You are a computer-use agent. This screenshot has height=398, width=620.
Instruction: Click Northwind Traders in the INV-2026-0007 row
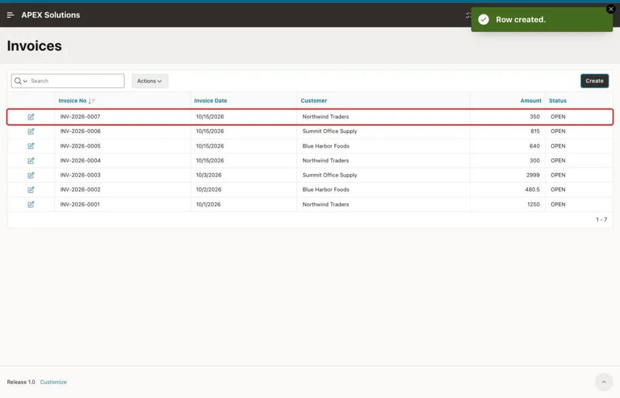(x=325, y=117)
